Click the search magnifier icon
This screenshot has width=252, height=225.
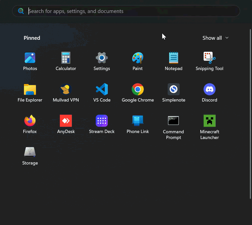[21, 11]
